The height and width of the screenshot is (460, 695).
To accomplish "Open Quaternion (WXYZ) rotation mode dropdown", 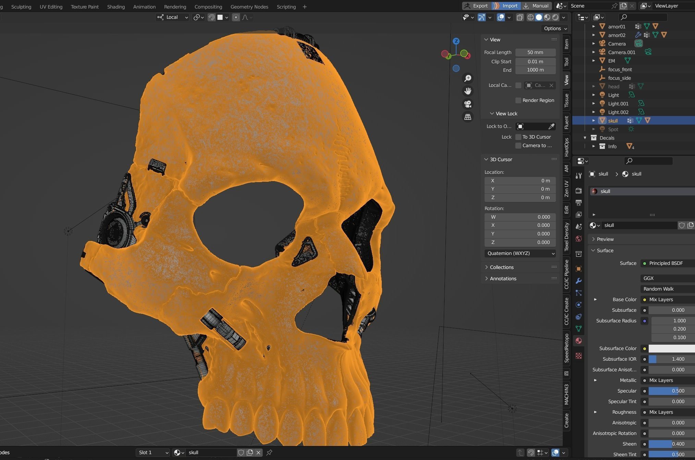I will coord(520,253).
